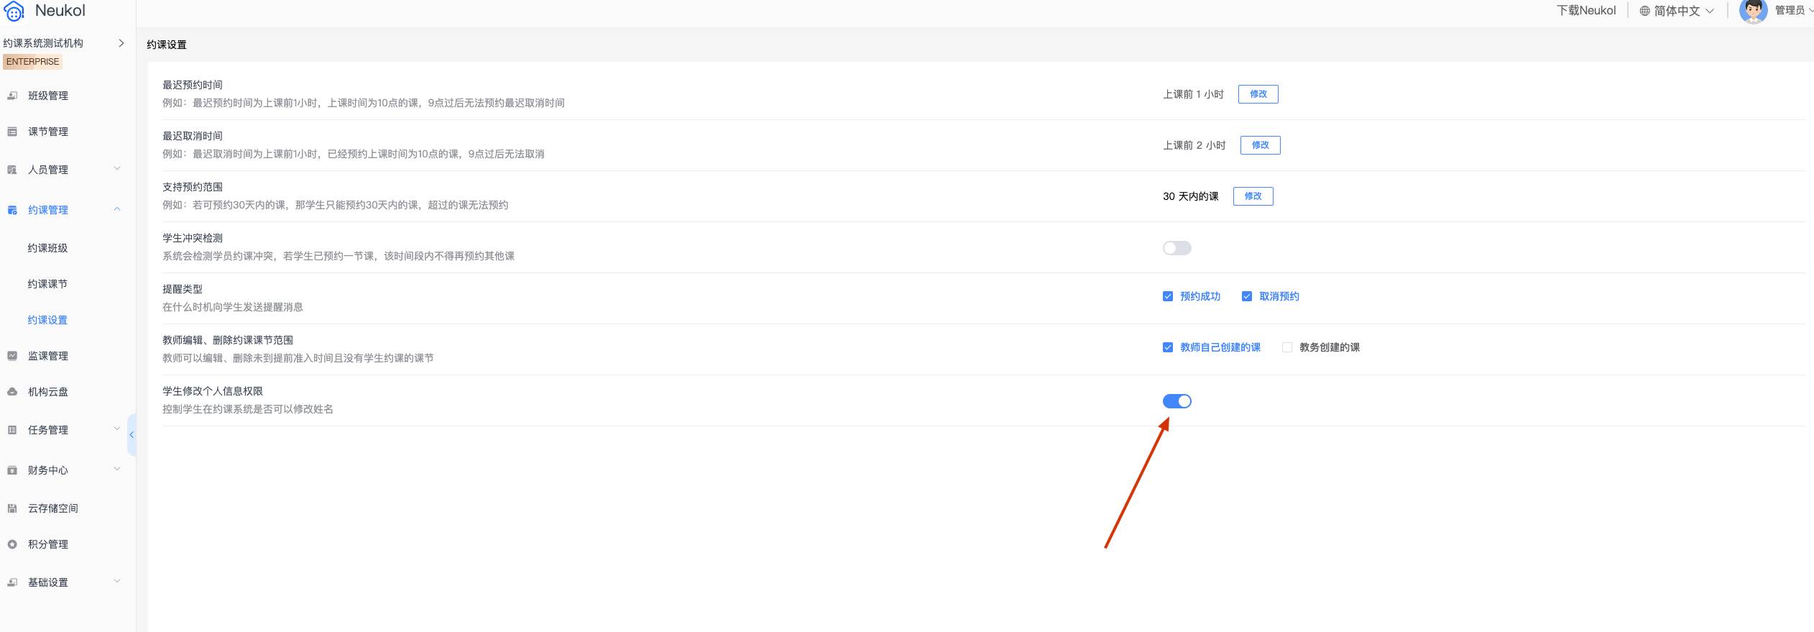Toggle the 学生冲突检测 switch on
This screenshot has height=632, width=1814.
point(1177,248)
